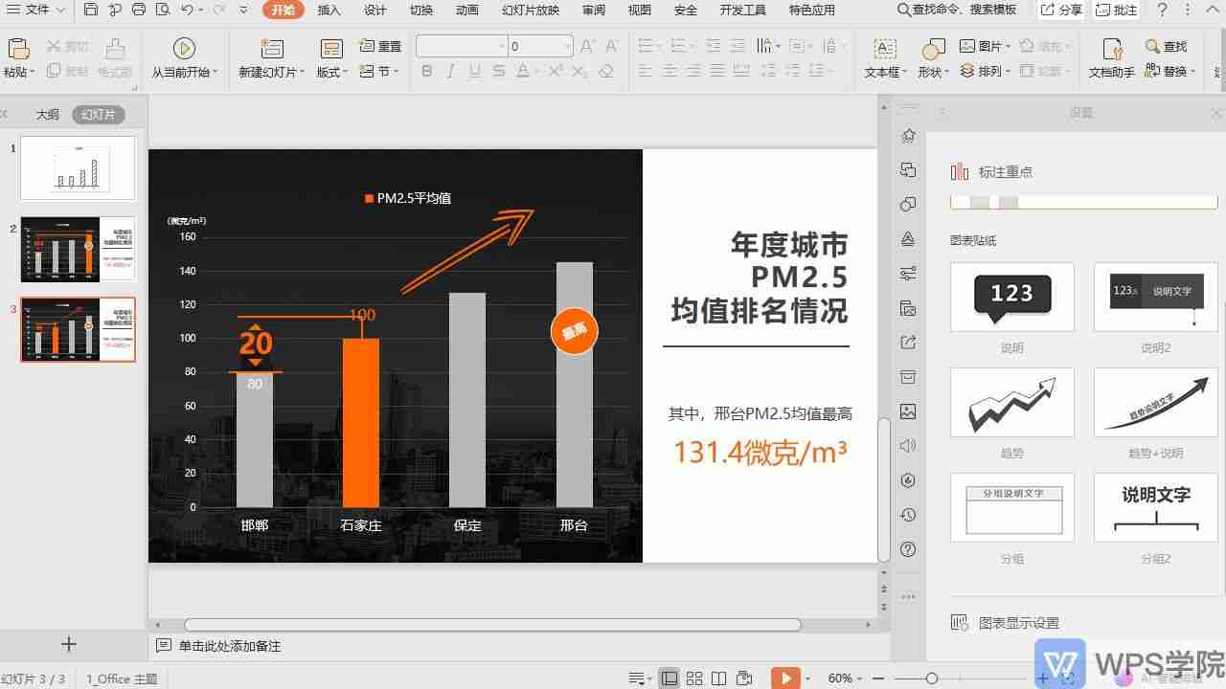The height and width of the screenshot is (689, 1226).
Task: Start slideshow from current (从当前开始) icon
Action: point(184,48)
